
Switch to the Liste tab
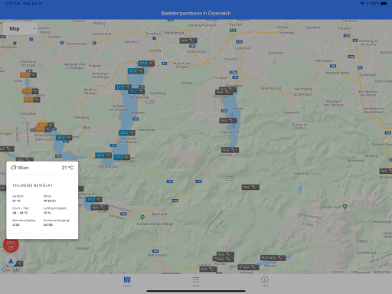[196, 282]
